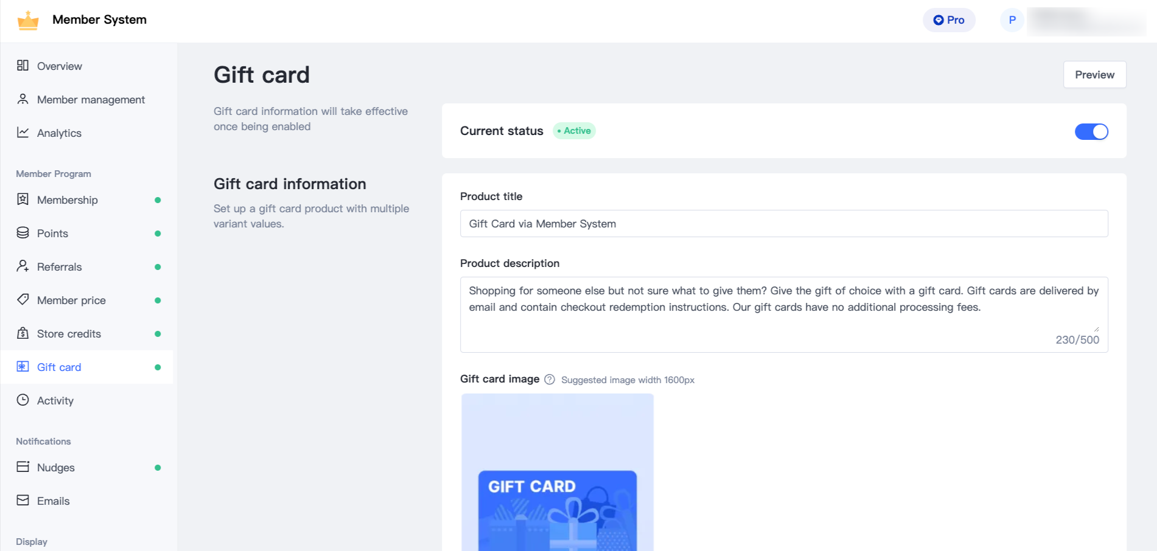Click the Preview button
1157x551 pixels.
pyautogui.click(x=1094, y=75)
